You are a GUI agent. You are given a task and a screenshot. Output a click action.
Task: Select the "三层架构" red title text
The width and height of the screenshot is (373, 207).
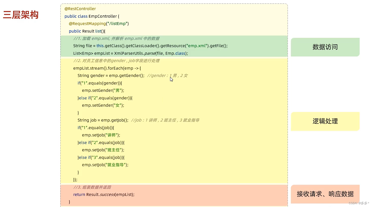click(x=20, y=15)
